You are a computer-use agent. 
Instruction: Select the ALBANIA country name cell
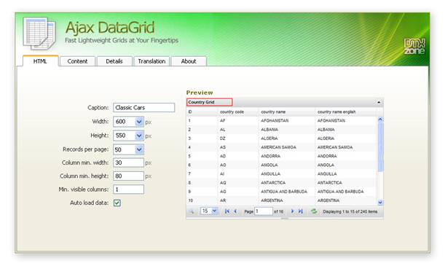pos(269,130)
